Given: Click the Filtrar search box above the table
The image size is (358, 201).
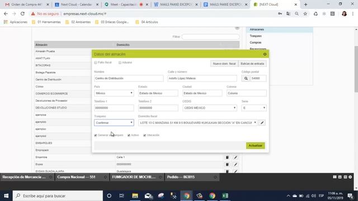Looking at the screenshot, I should (x=210, y=37).
